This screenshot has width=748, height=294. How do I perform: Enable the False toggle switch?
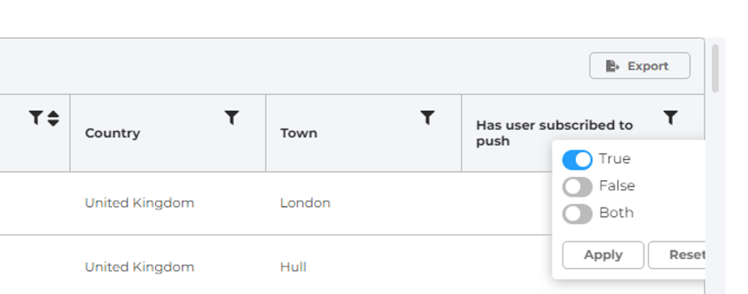click(x=577, y=187)
